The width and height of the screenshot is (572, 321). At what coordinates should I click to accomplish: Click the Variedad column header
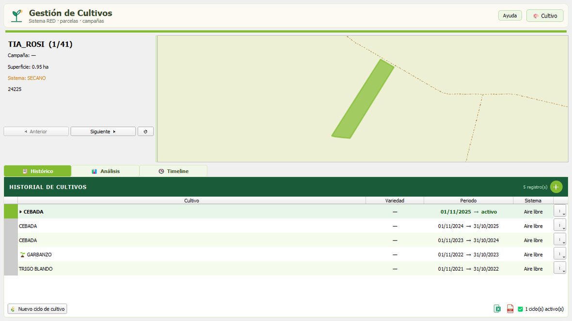(x=395, y=200)
